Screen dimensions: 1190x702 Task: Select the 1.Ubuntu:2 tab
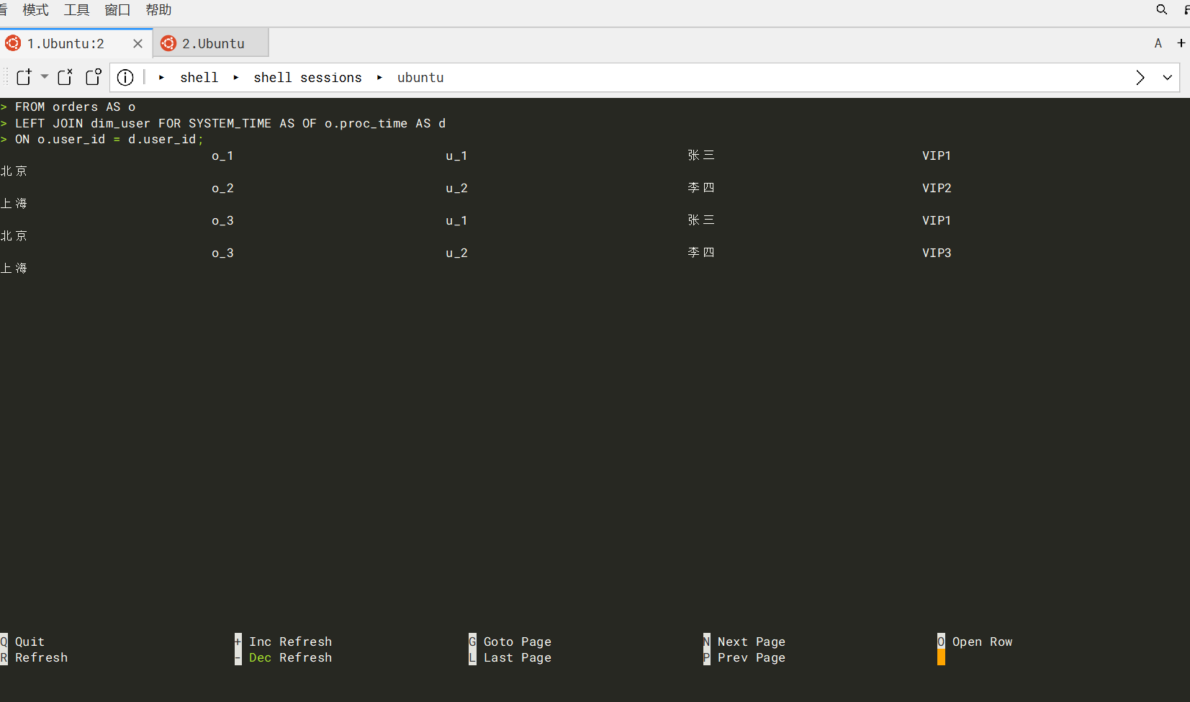tap(66, 44)
